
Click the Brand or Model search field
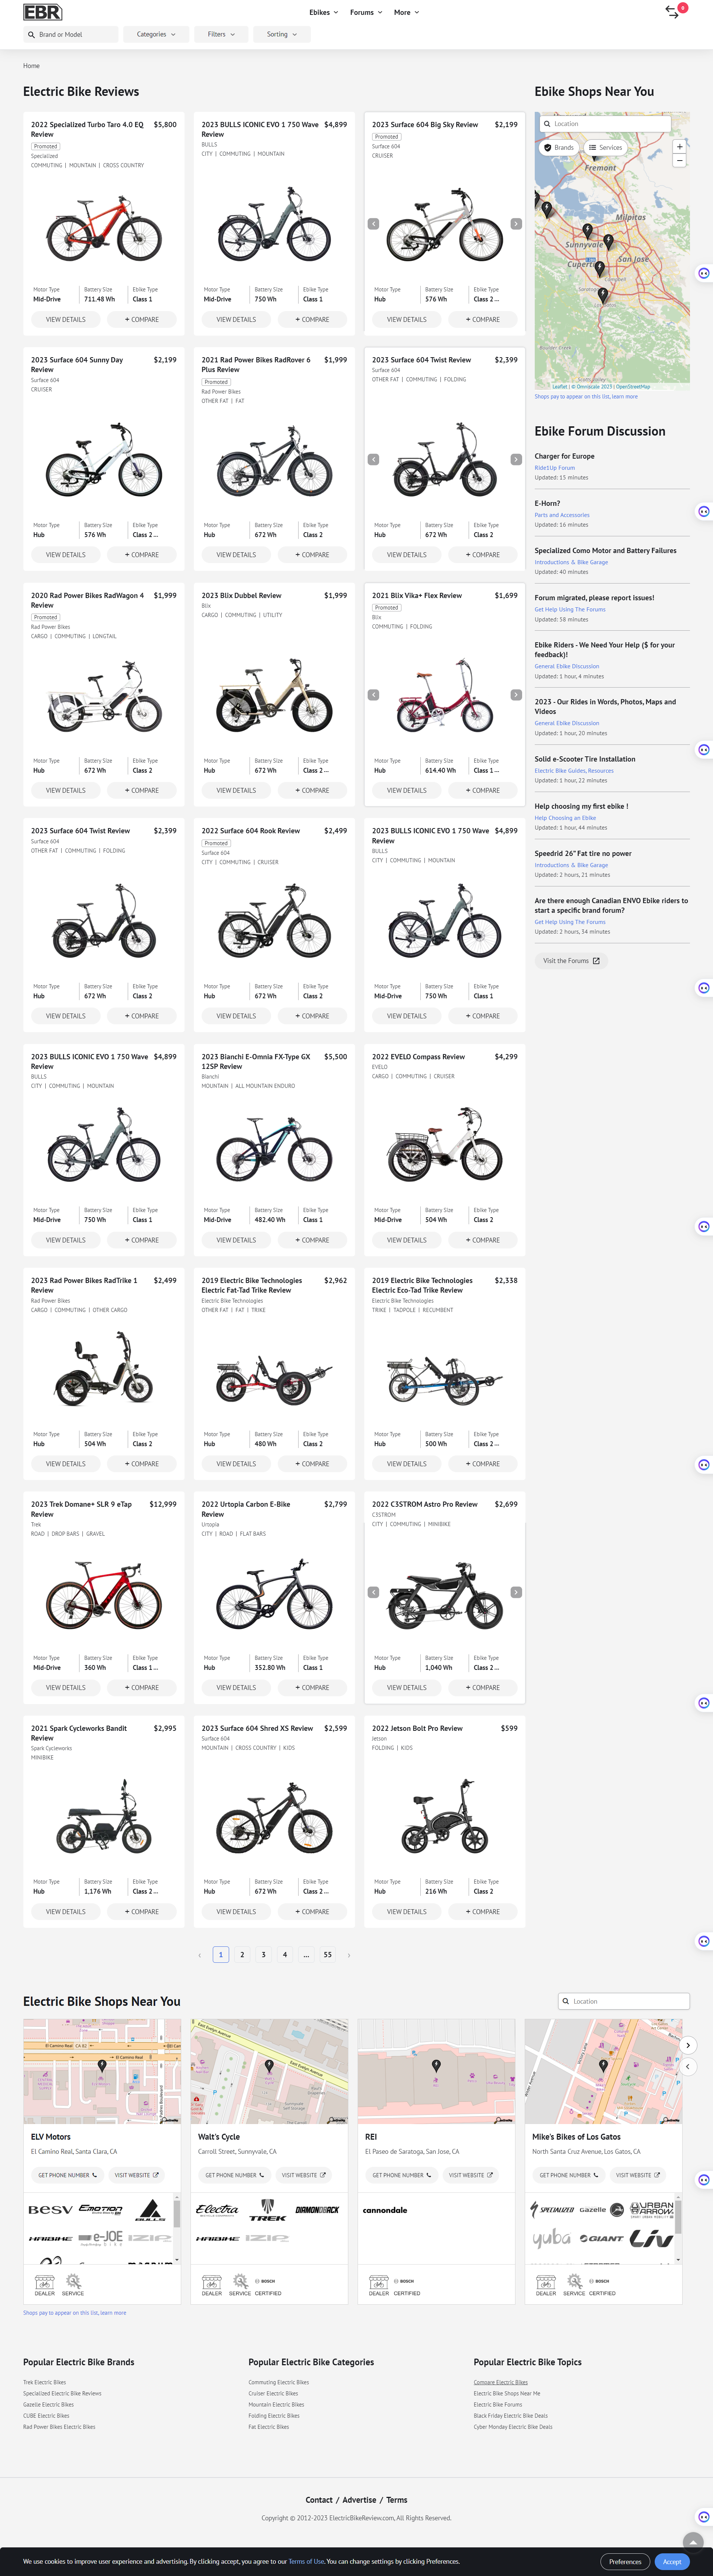(x=72, y=34)
